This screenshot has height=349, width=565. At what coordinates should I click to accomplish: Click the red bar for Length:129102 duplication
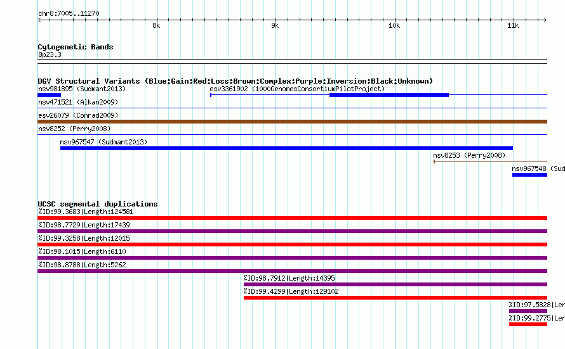coord(395,298)
